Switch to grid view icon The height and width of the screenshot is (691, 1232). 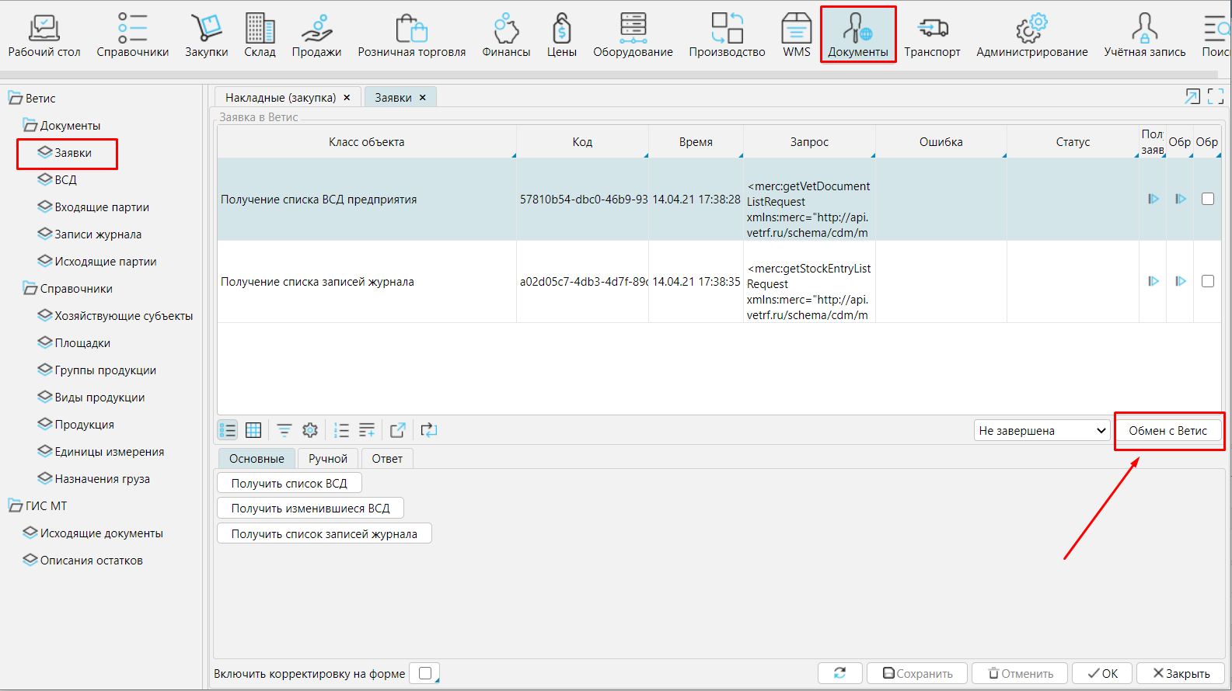coord(253,430)
